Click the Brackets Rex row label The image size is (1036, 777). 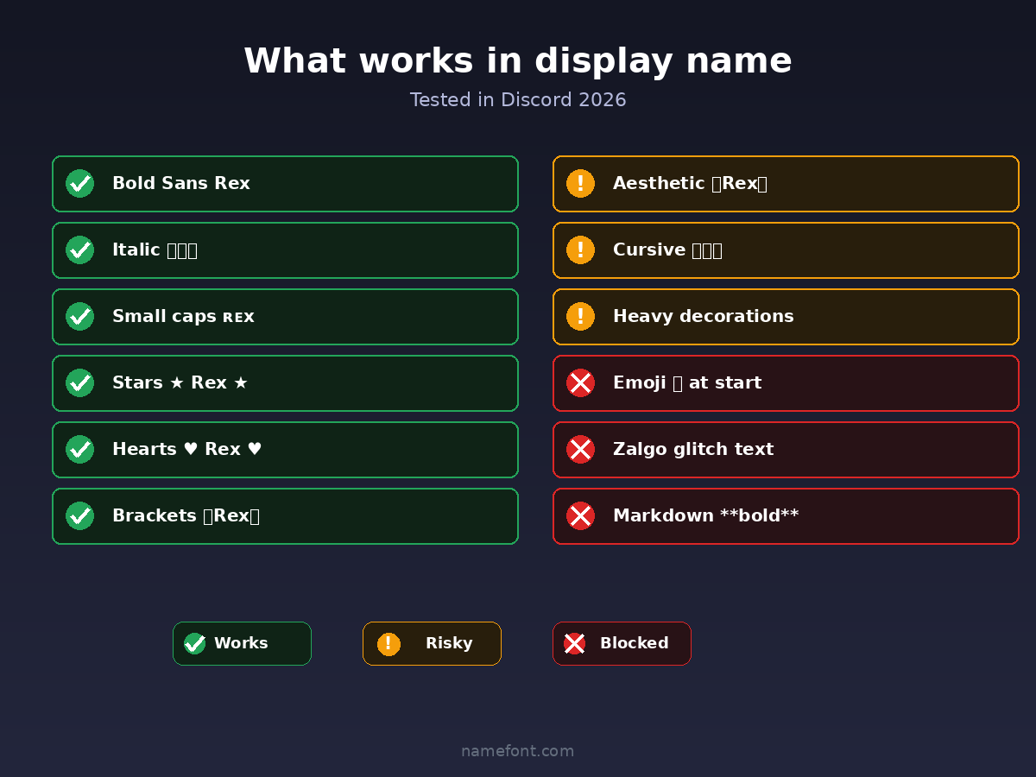point(186,516)
